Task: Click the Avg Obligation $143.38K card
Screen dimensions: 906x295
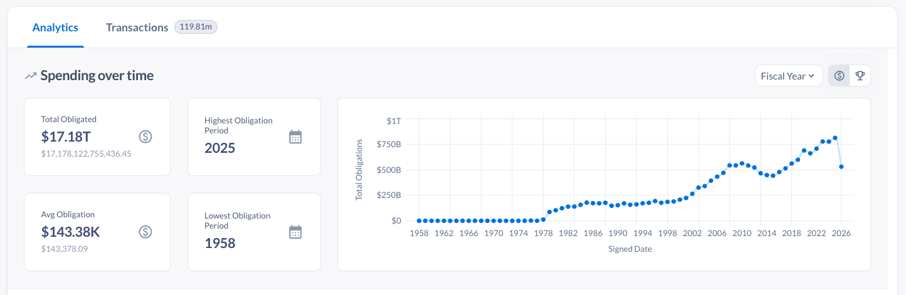Action: click(97, 232)
